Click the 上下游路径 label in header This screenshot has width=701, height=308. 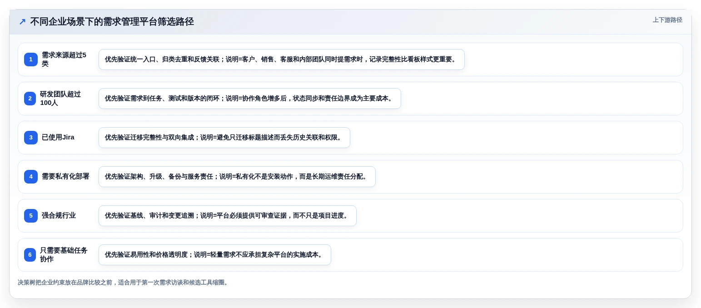[x=667, y=20]
